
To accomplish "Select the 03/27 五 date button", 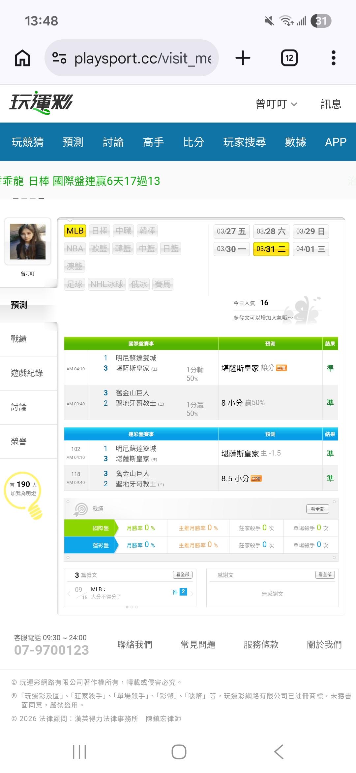I will tap(231, 231).
